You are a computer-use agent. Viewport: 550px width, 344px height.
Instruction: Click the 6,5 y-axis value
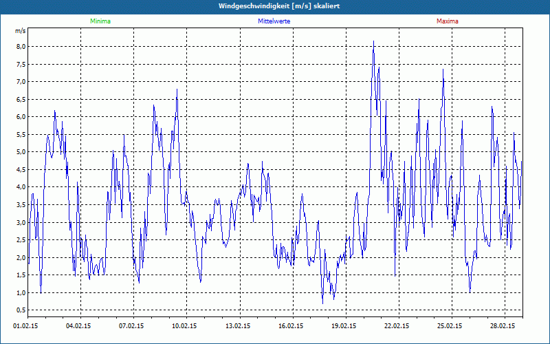point(22,99)
